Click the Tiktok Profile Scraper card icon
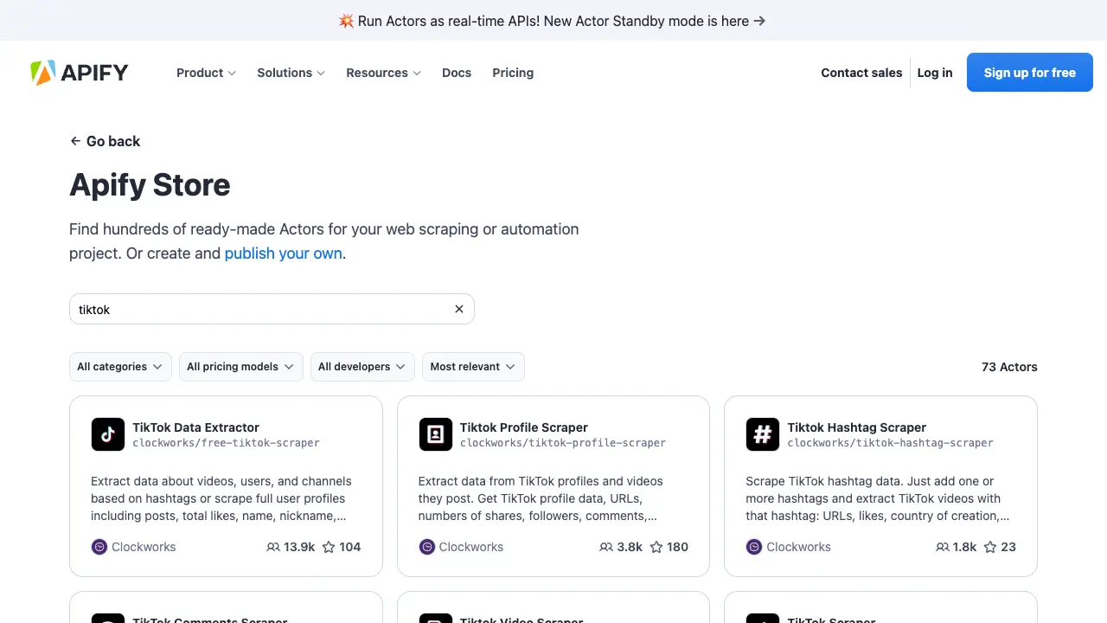 (x=435, y=434)
